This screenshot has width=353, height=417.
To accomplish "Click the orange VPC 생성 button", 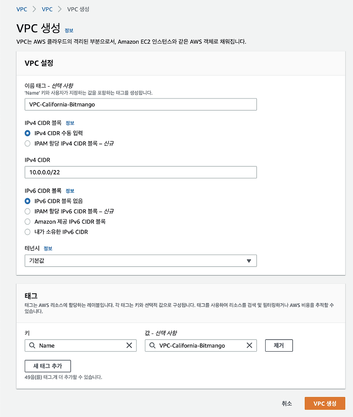I will pyautogui.click(x=325, y=403).
